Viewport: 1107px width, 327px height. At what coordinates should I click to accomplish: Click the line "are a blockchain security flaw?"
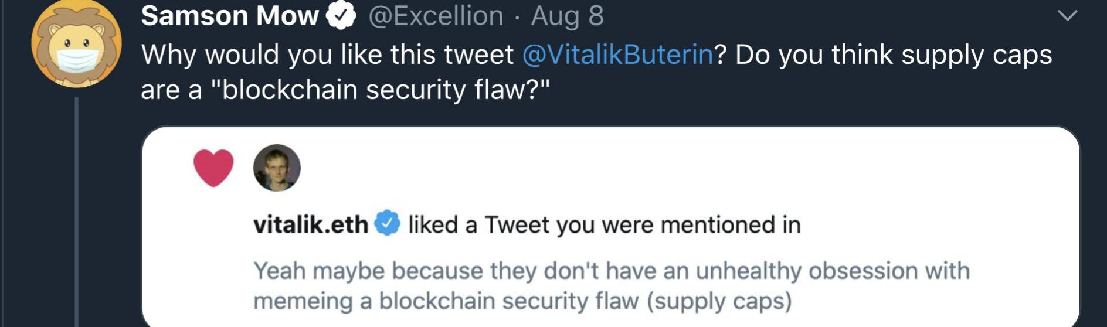coord(345,90)
